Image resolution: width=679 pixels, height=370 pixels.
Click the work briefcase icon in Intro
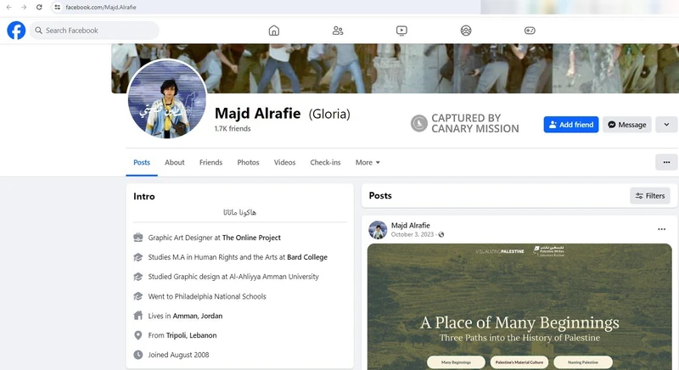138,238
